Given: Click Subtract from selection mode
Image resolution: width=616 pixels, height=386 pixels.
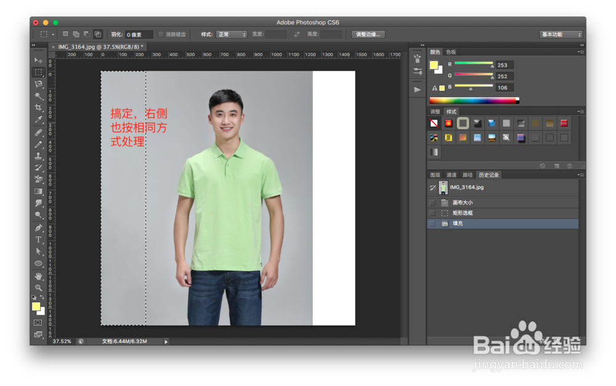Looking at the screenshot, I should coord(87,34).
